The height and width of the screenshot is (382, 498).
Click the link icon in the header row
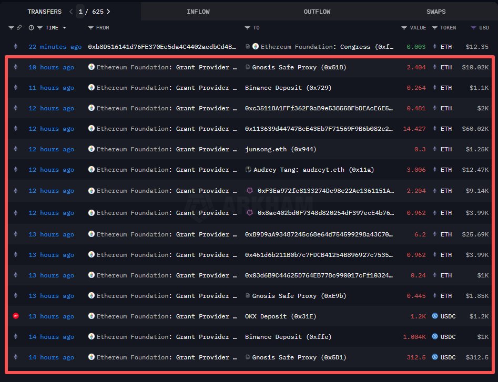tap(19, 27)
